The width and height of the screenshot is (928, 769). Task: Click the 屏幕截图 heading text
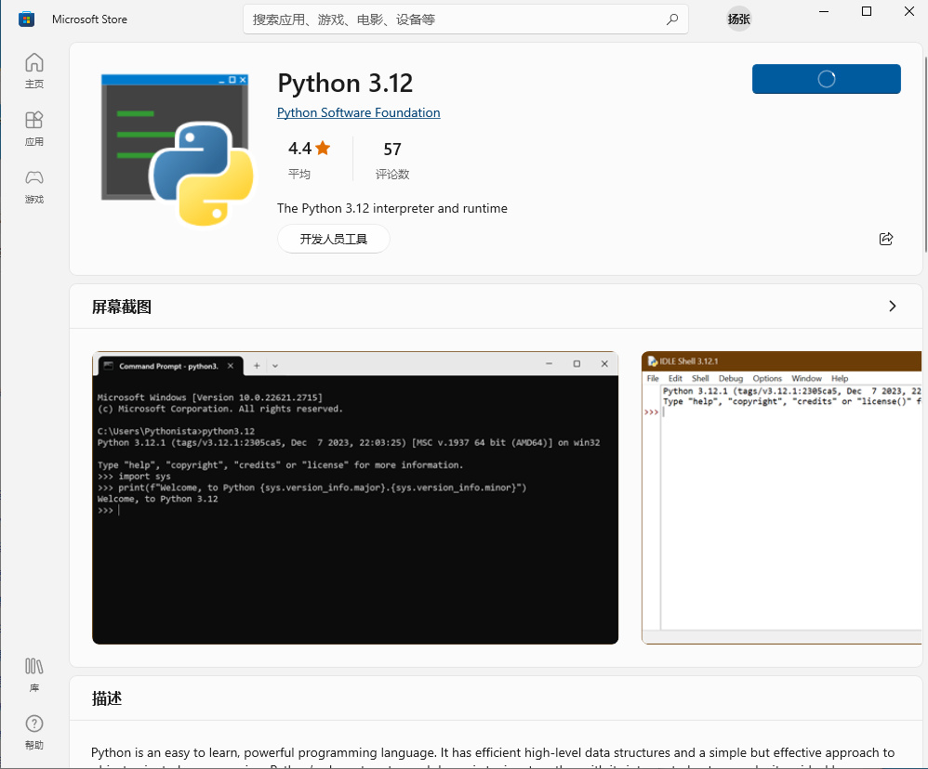(121, 306)
